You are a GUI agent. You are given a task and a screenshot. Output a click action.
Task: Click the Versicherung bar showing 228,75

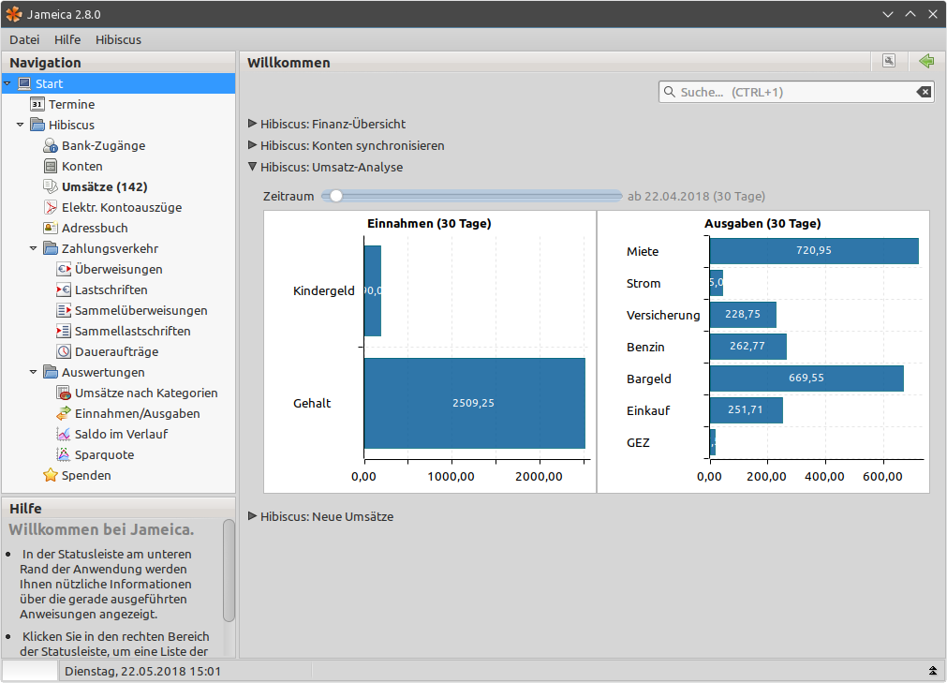coord(743,314)
